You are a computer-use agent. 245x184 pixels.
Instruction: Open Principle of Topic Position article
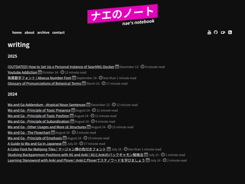(38, 116)
